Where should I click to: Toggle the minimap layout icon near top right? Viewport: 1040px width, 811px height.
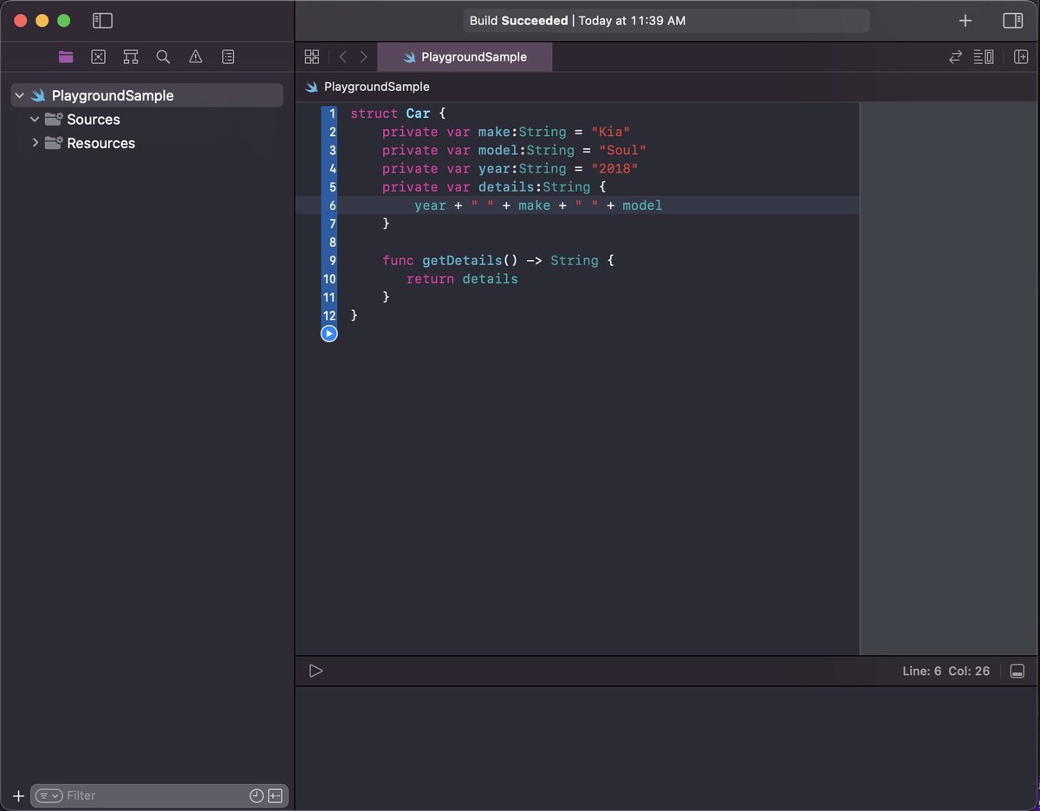(984, 56)
